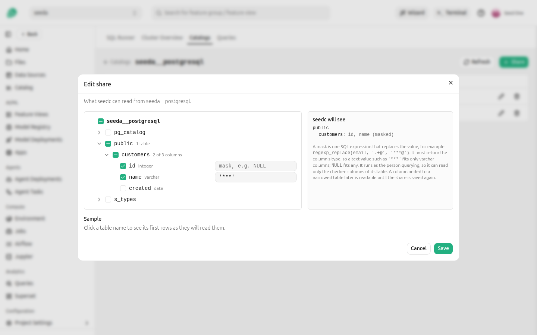The width and height of the screenshot is (537, 335).
Task: Select the seeda__postgresql catalog label
Action: click(x=133, y=121)
